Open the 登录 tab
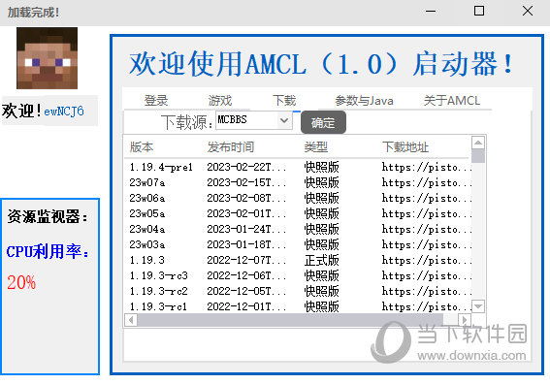Viewport: 550px width, 384px height. point(156,101)
